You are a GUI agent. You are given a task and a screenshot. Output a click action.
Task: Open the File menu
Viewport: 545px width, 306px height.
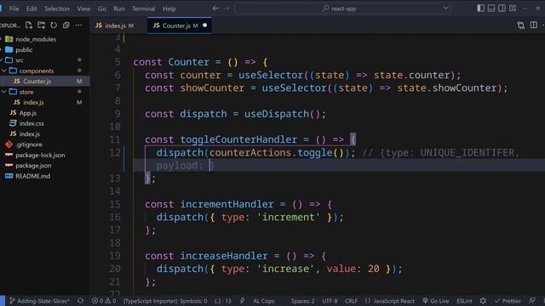coord(14,8)
